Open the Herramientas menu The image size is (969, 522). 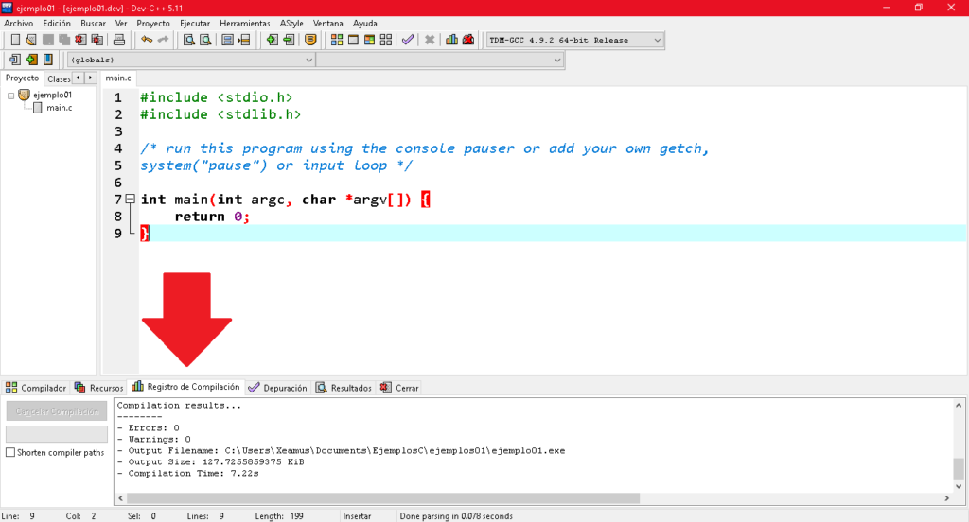[245, 24]
